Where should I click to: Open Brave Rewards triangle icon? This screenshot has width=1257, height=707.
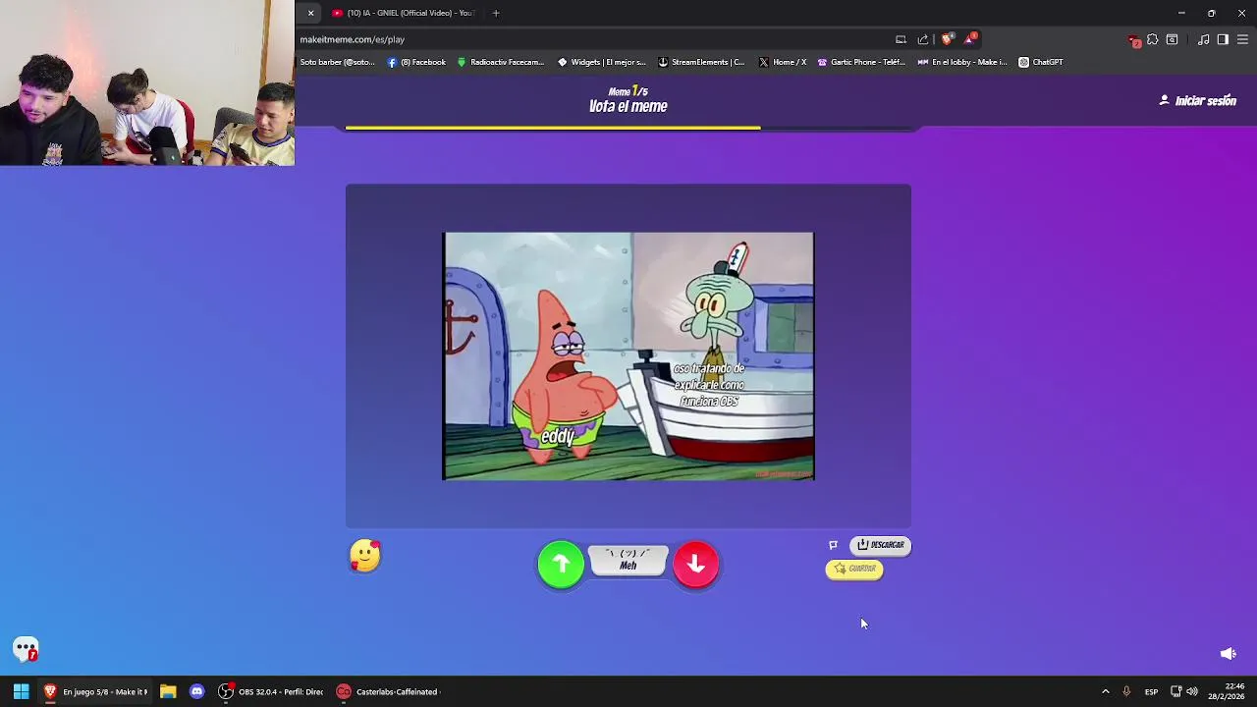[x=970, y=39]
